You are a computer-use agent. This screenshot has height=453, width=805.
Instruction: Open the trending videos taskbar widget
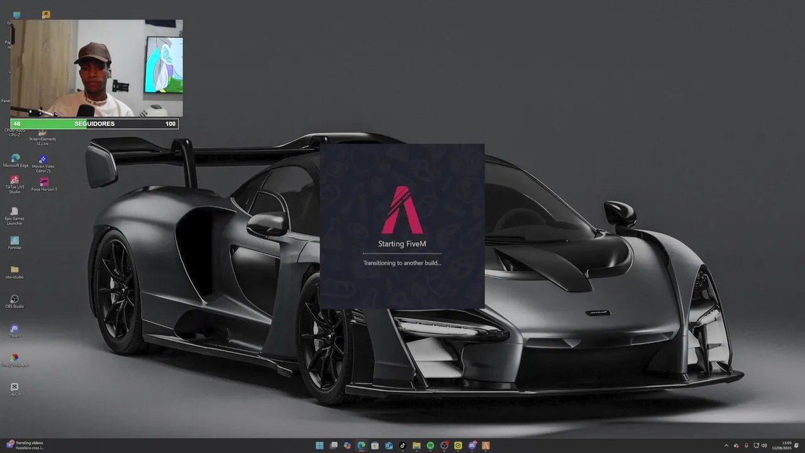pos(25,445)
